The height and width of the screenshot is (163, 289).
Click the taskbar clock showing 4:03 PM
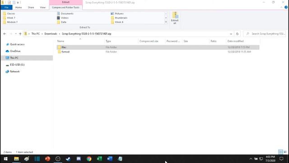click(x=270, y=159)
